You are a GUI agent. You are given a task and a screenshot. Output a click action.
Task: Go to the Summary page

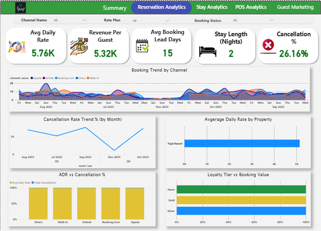tap(114, 8)
